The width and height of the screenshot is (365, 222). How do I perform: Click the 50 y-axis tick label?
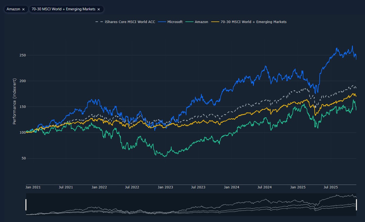click(23, 158)
